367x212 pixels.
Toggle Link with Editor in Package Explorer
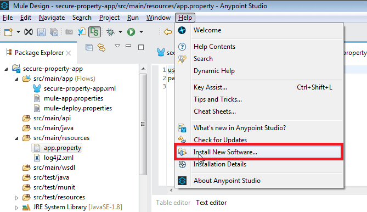[x=101, y=47]
